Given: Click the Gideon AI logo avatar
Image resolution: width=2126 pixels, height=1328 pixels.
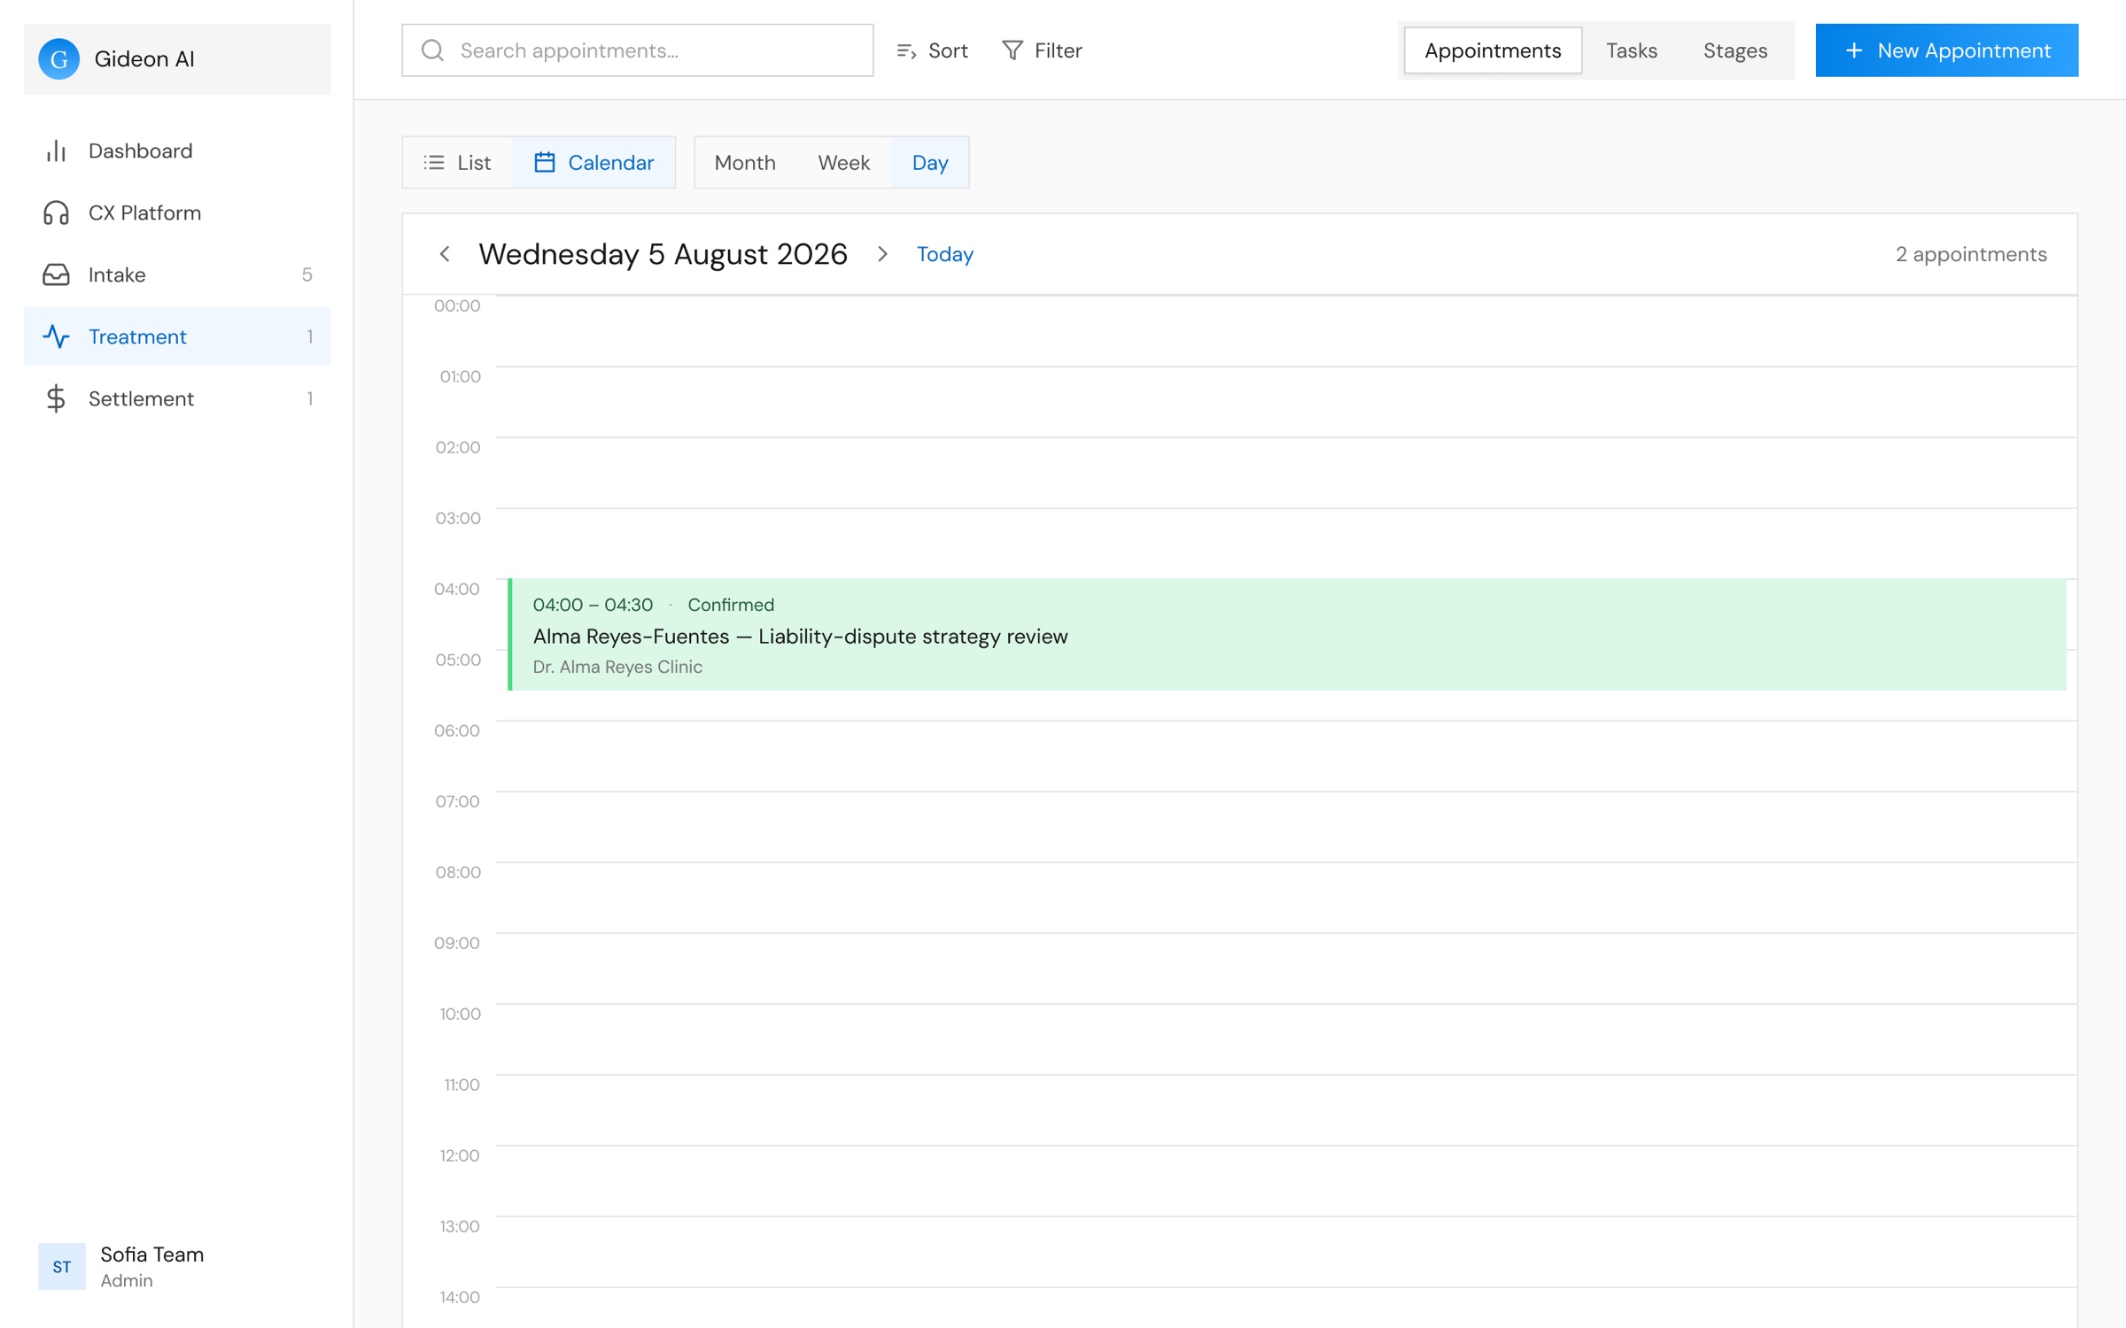Looking at the screenshot, I should (58, 58).
